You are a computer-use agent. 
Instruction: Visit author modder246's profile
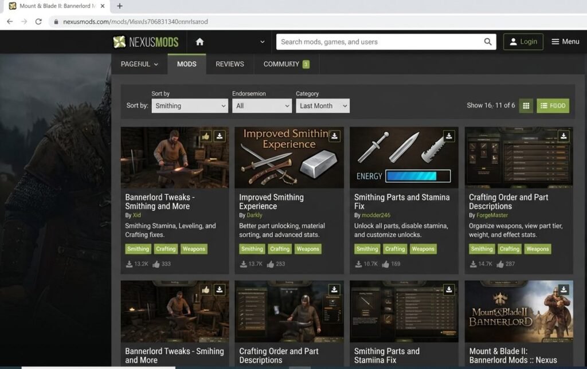coord(376,215)
